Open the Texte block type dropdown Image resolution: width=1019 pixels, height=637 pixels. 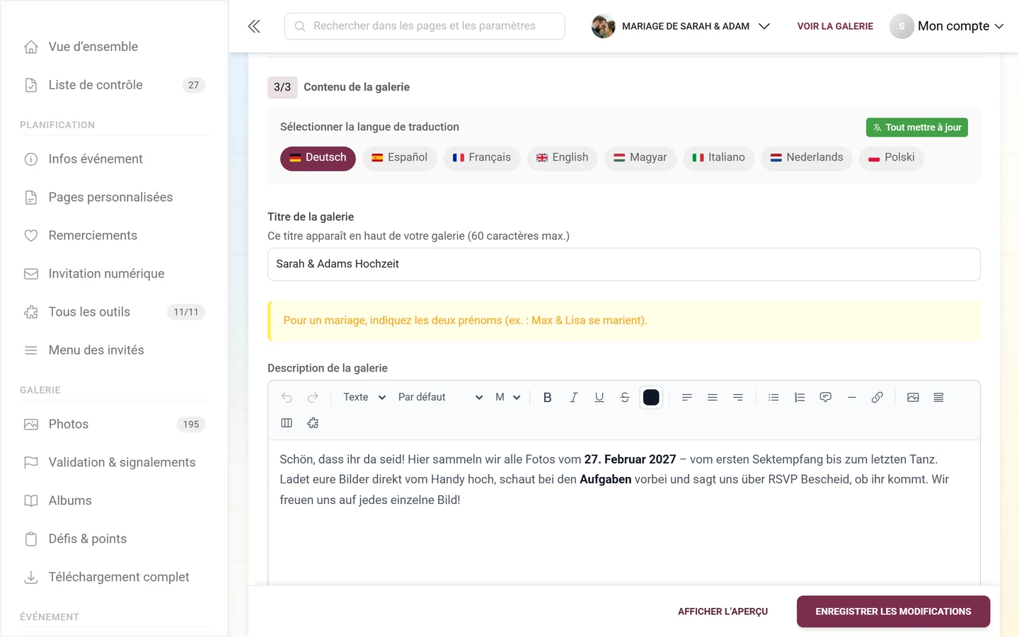click(x=364, y=398)
